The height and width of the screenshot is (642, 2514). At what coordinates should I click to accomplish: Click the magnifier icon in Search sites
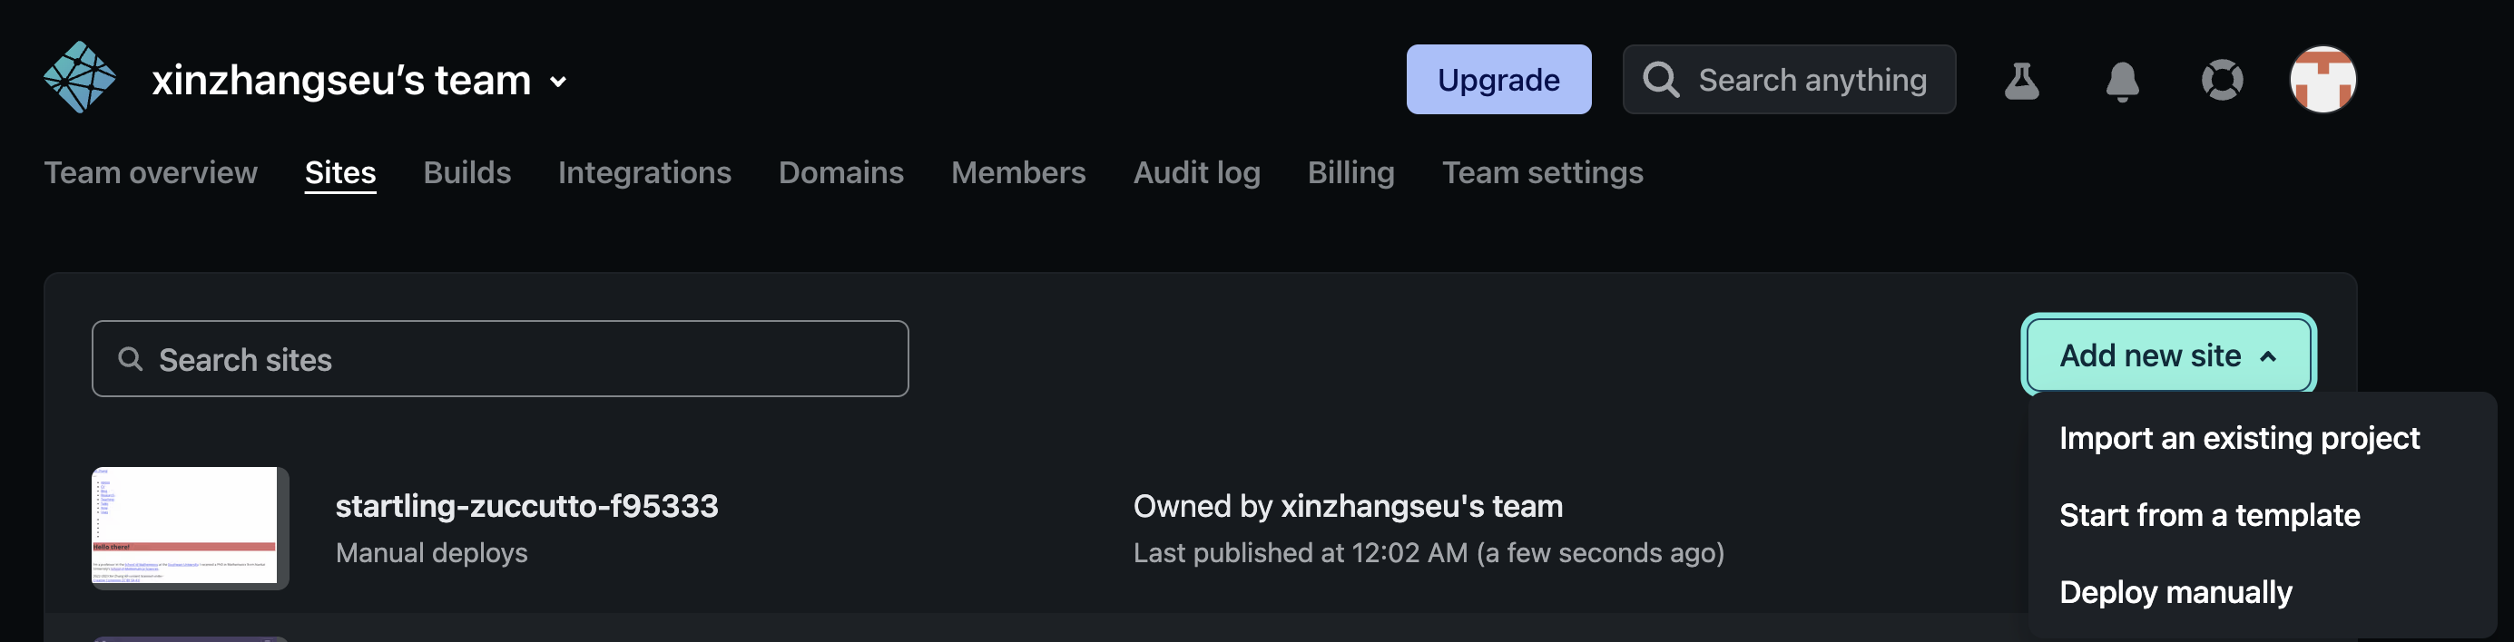click(130, 359)
